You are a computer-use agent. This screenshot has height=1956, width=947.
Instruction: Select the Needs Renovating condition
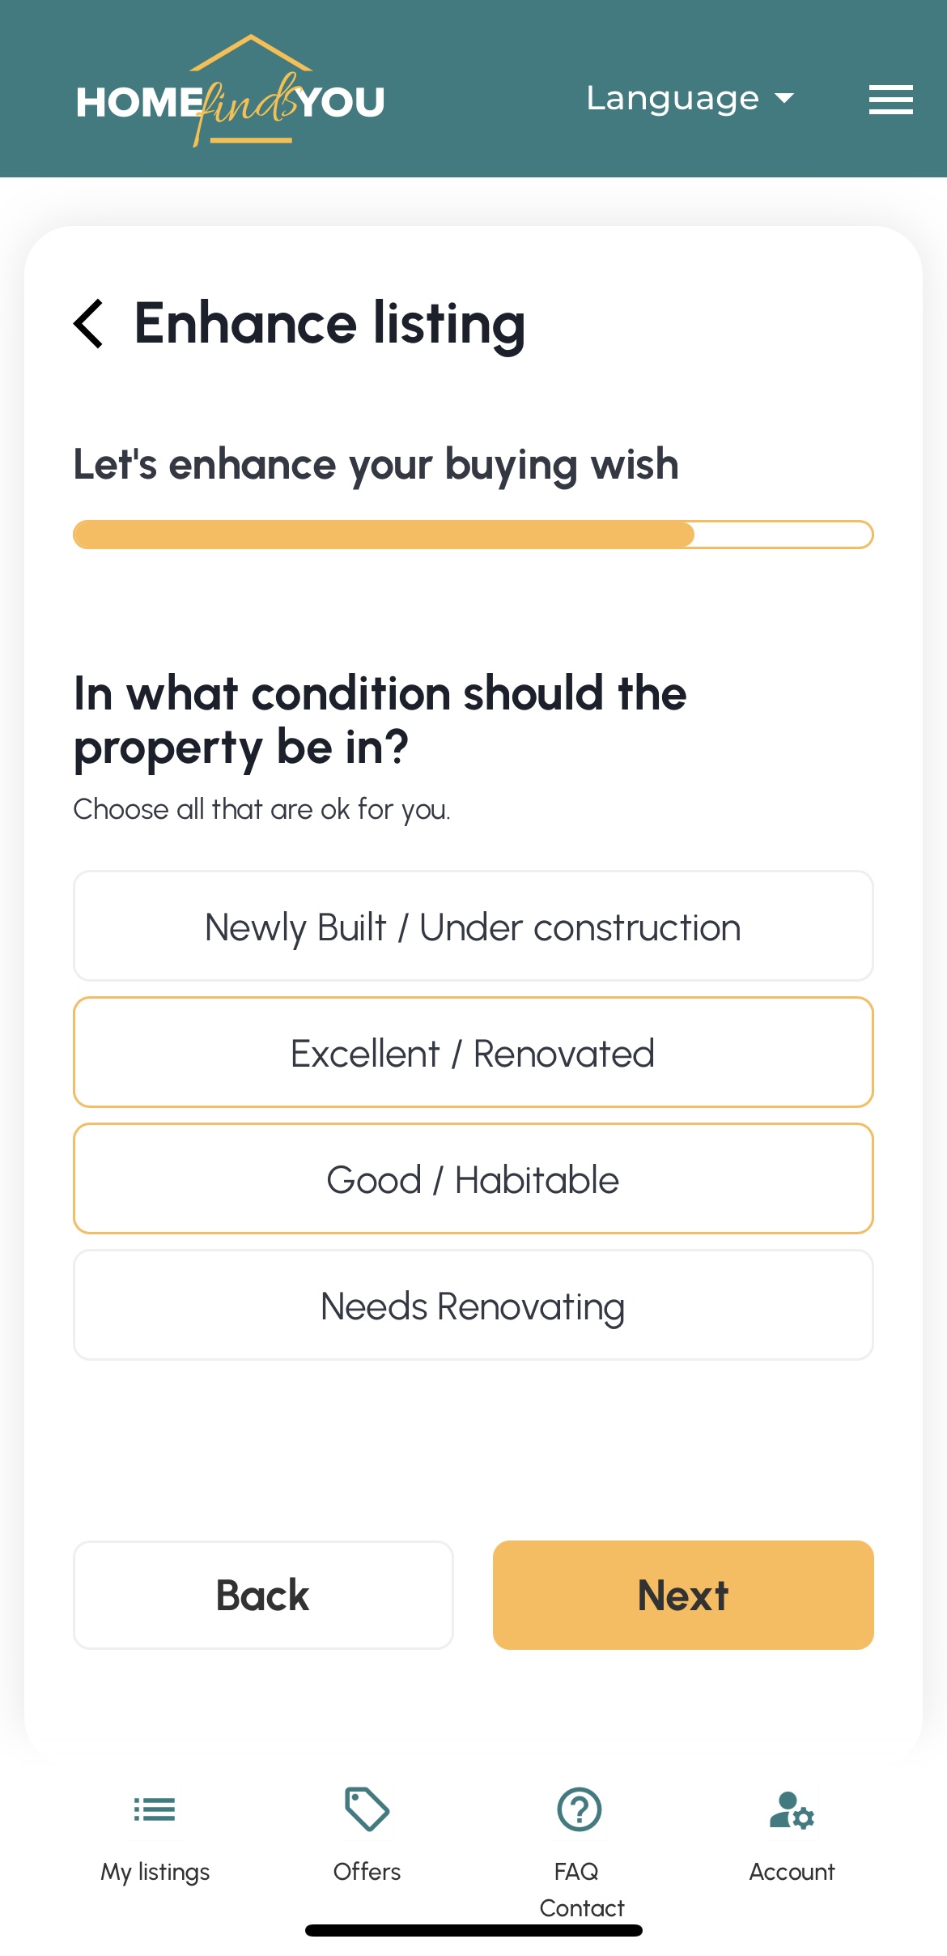(x=473, y=1305)
